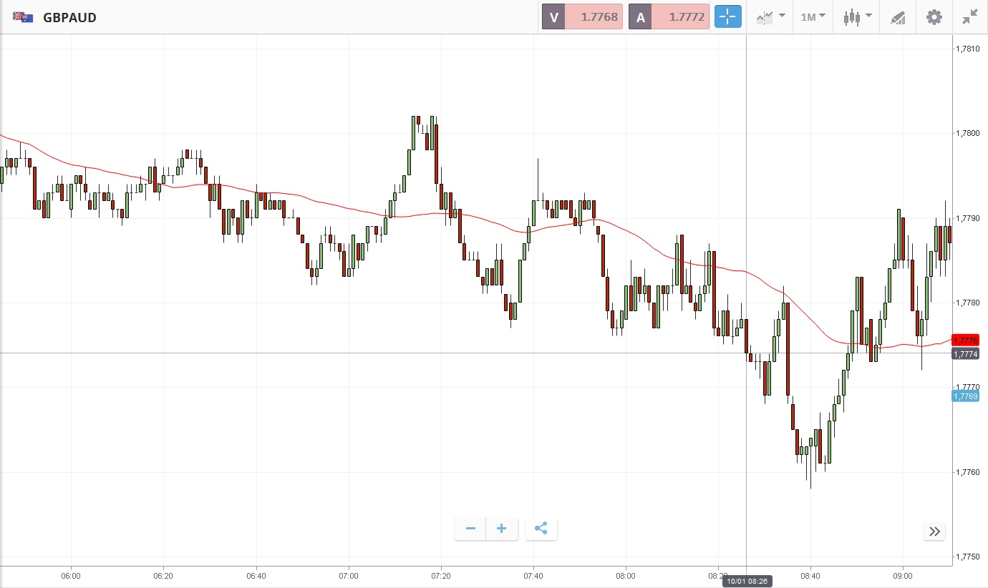This screenshot has width=988, height=588.
Task: Click the V sell price 1.7768 button
Action: click(582, 17)
